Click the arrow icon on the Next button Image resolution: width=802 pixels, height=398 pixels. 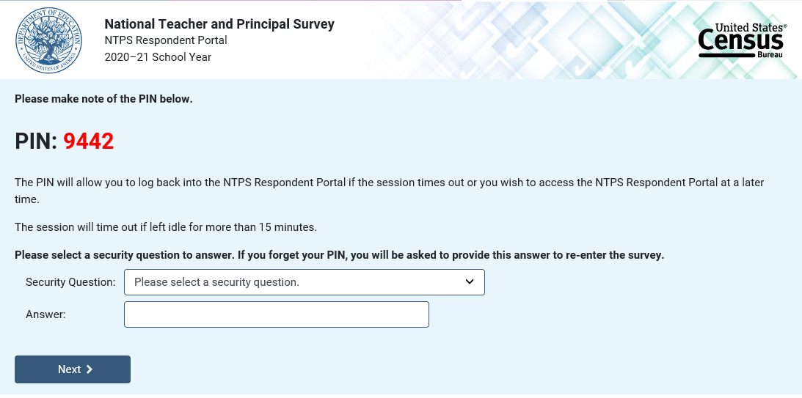(90, 369)
